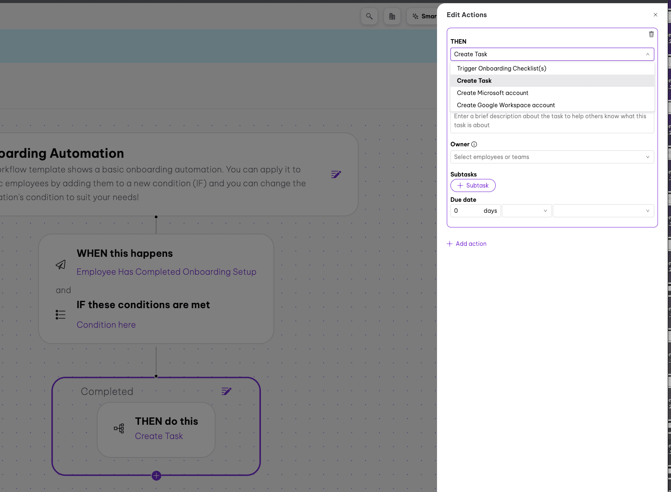Show info tooltip next to Owner

(x=474, y=144)
